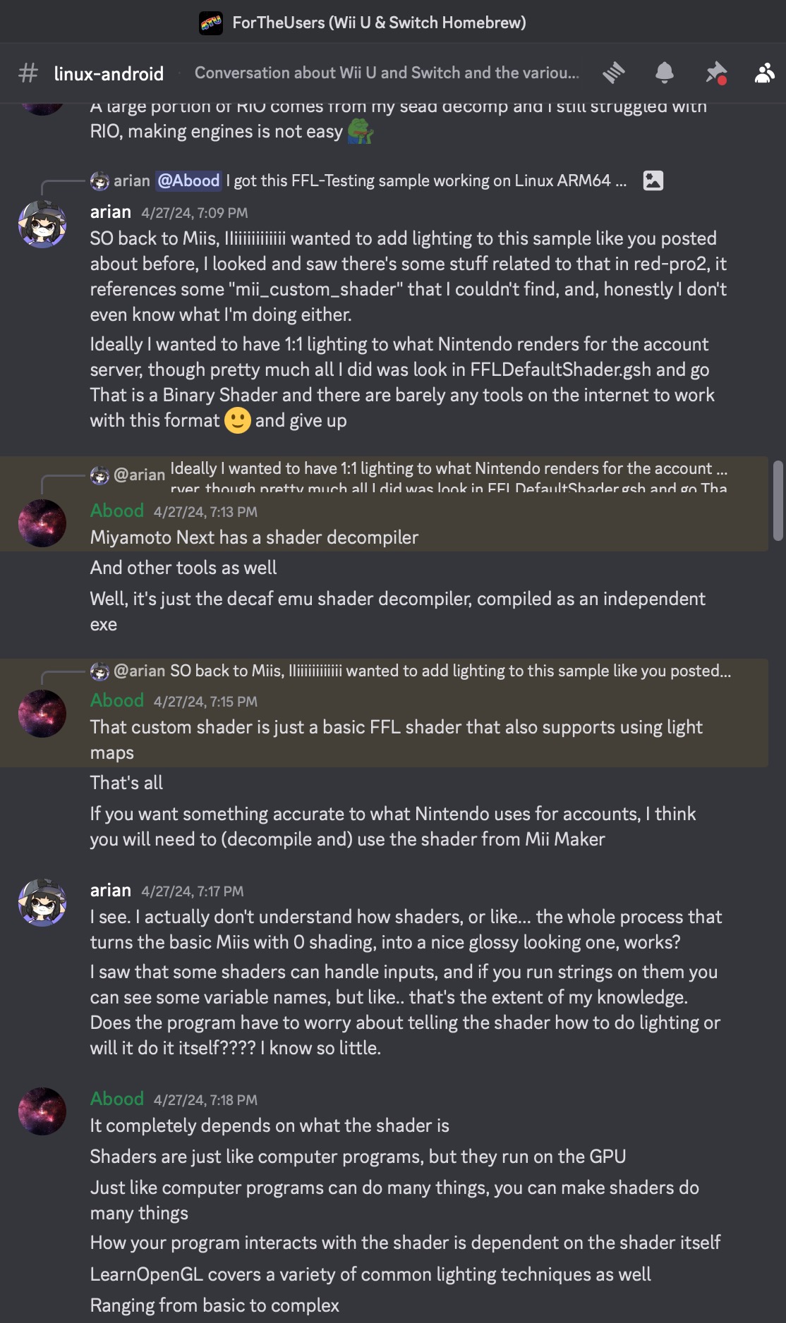
Task: Toggle the member list visibility
Action: 765,73
